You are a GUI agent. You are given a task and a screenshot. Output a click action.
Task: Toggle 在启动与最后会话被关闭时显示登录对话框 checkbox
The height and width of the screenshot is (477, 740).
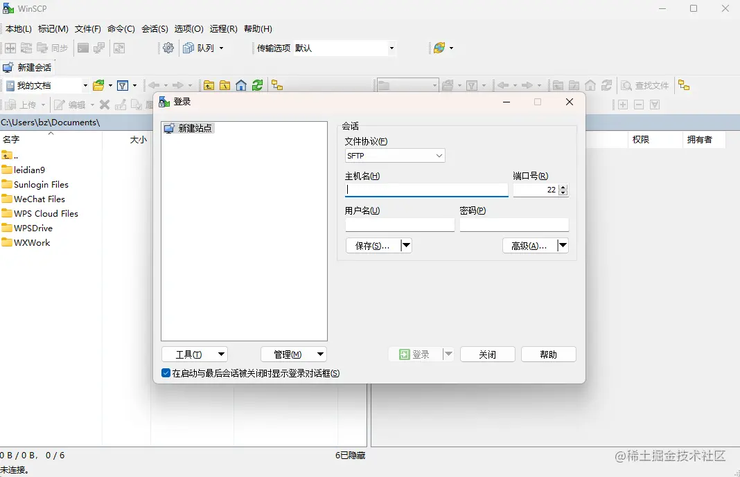click(x=166, y=373)
